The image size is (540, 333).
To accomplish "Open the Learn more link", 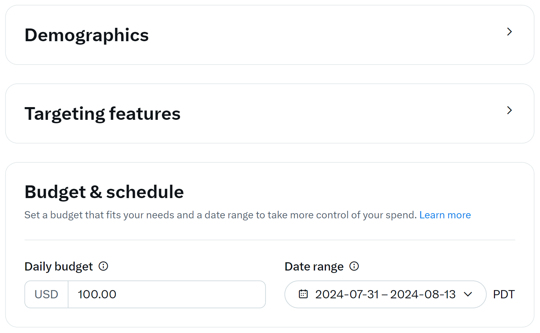I will click(445, 215).
